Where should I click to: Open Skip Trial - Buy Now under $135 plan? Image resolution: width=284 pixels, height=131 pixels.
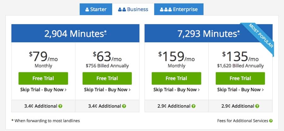point(240,90)
